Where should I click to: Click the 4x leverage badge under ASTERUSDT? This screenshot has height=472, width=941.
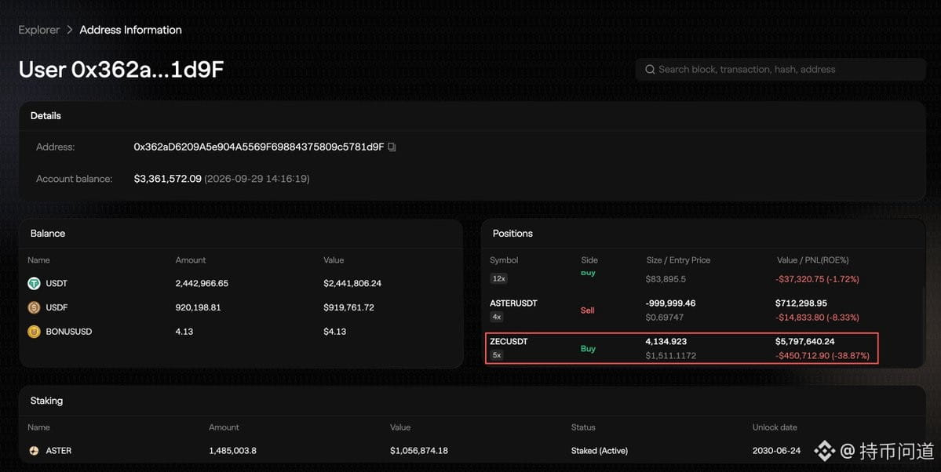pos(497,317)
